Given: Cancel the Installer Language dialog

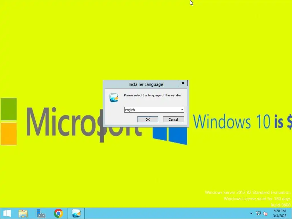Looking at the screenshot, I should pyautogui.click(x=173, y=119).
